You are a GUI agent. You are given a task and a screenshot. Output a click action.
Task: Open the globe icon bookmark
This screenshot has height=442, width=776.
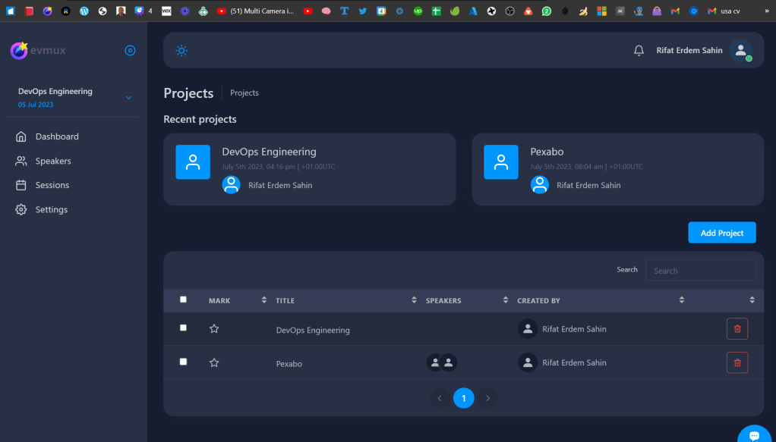pyautogui.click(x=103, y=11)
